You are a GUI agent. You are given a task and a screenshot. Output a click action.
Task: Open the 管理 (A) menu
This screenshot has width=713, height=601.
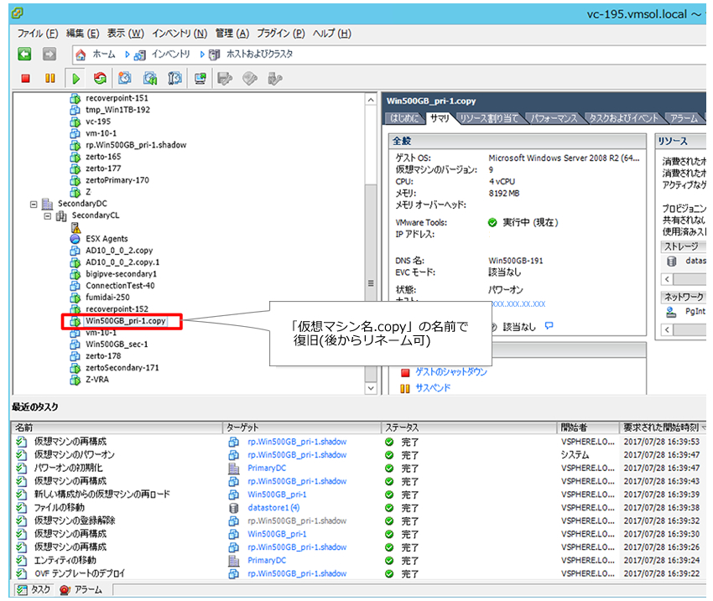coord(232,34)
